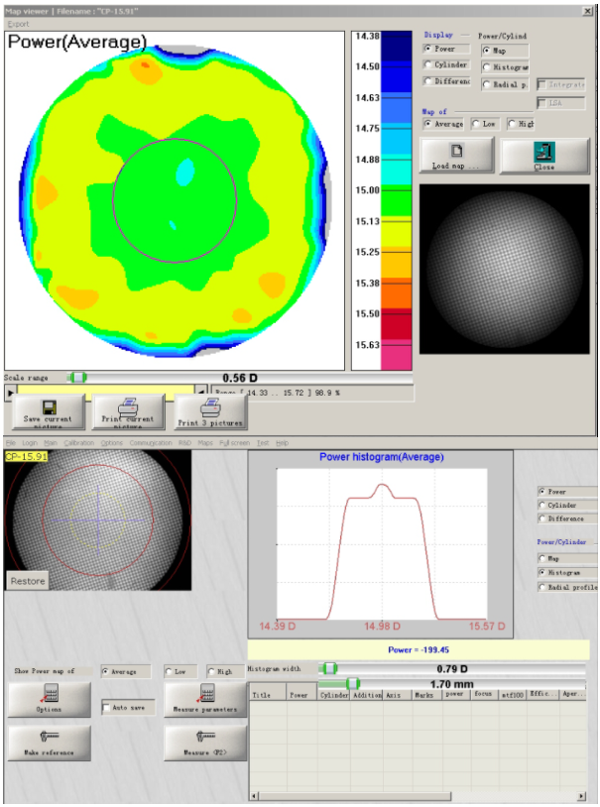This screenshot has height=807, width=600.
Task: Click the Title column header
Action: coord(268,695)
